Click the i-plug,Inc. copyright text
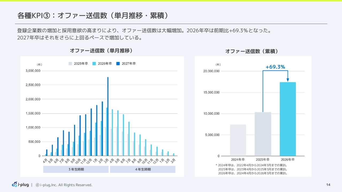The width and height of the screenshot is (342, 192). coord(64,185)
